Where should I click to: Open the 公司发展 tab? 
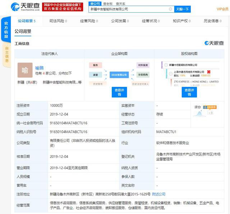(x=120, y=21)
